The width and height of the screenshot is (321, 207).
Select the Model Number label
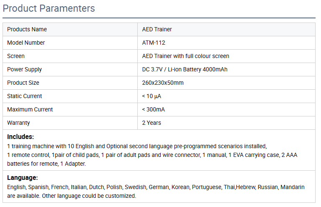tap(26, 43)
